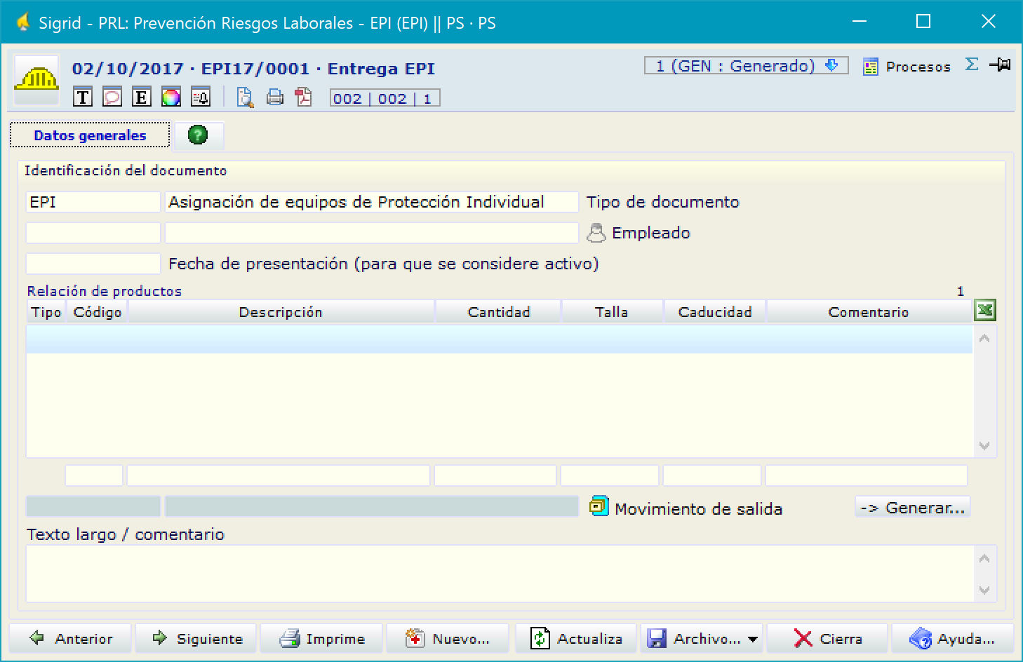Click the Código entry field below the grid
Viewport: 1023px width, 662px height.
coord(94,475)
